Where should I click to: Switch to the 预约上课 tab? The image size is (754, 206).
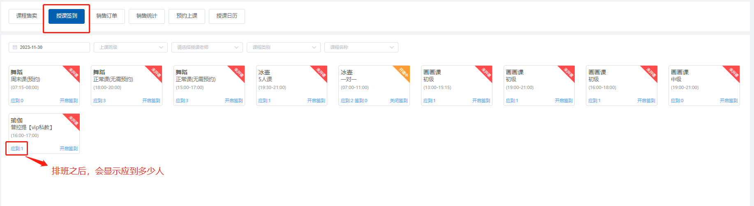point(187,16)
